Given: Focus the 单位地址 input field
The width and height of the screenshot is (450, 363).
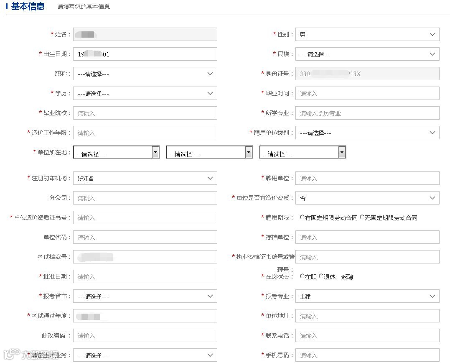Looking at the screenshot, I should point(367,316).
